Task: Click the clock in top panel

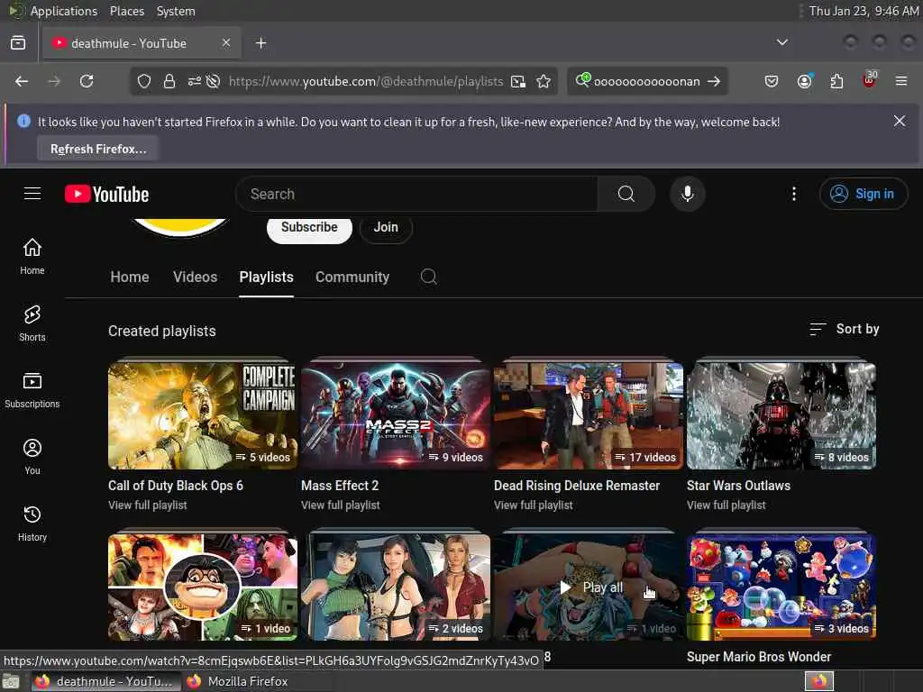Action: click(864, 11)
